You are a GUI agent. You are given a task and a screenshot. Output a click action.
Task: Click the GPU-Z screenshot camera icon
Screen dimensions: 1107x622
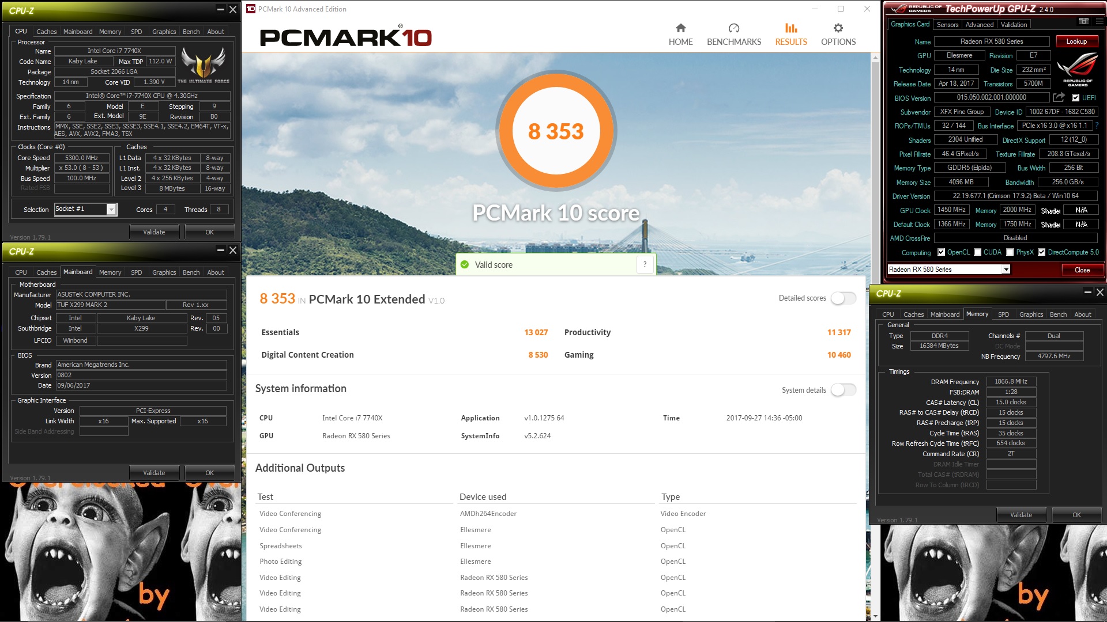[x=1083, y=22]
